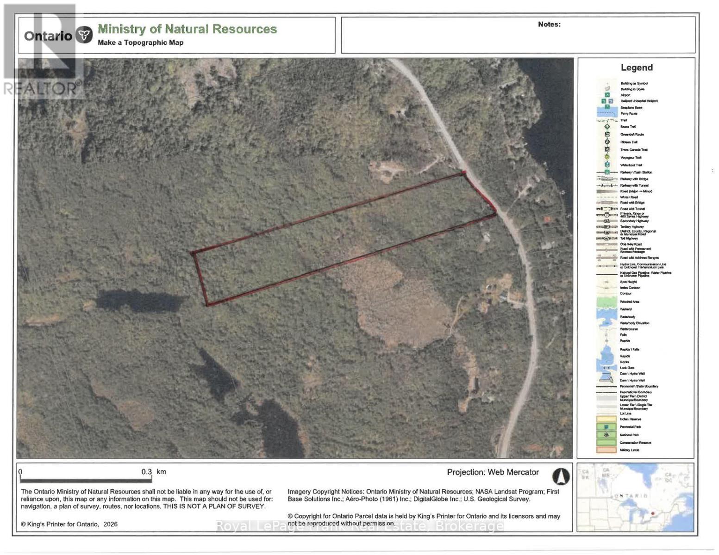Click the 'Rocks' legend label
The height and width of the screenshot is (555, 719).
pyautogui.click(x=625, y=362)
